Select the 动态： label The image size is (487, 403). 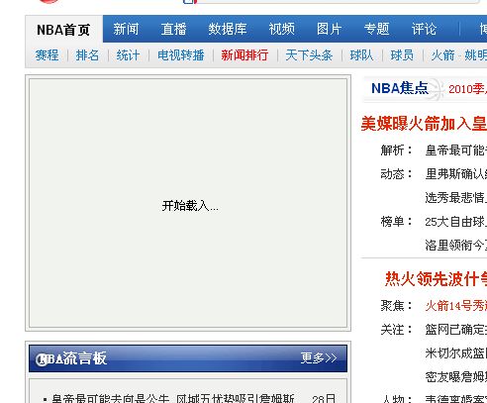[397, 174]
